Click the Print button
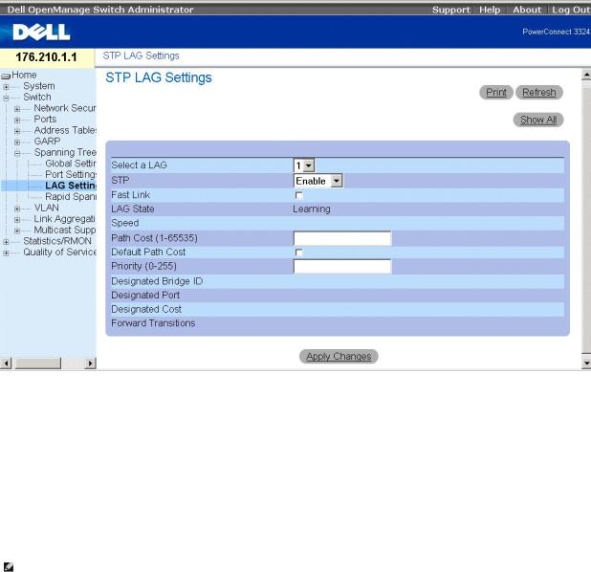 tap(496, 93)
